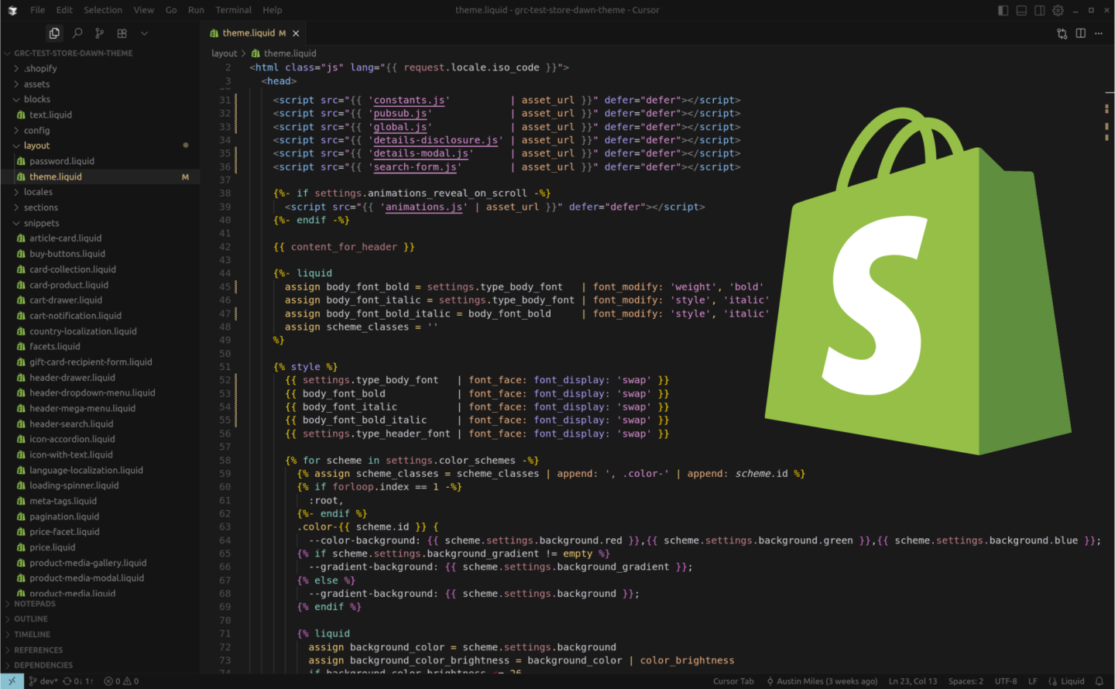Open the Search view icon
The image size is (1115, 689).
[77, 33]
